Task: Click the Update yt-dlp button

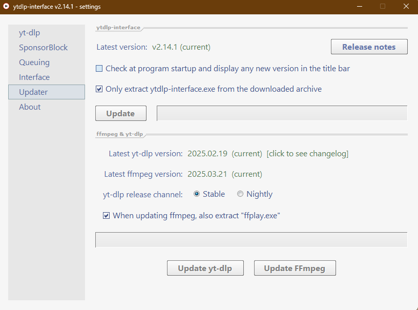Action: coord(205,268)
